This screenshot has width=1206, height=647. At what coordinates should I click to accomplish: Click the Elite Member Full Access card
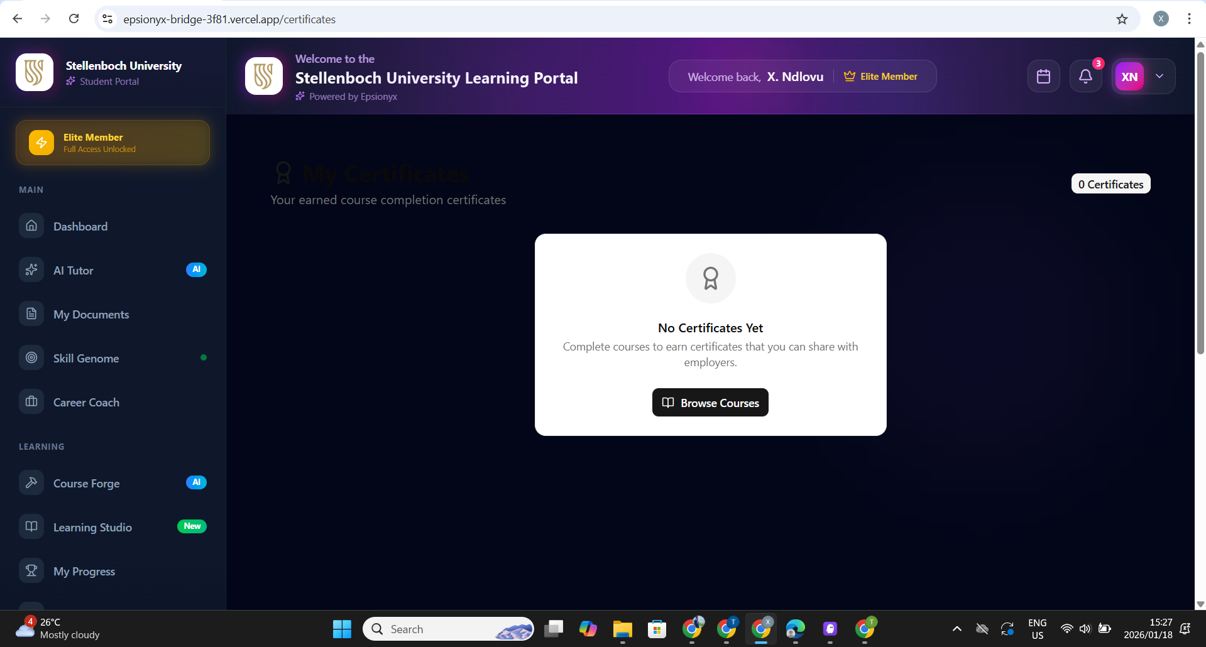(113, 143)
